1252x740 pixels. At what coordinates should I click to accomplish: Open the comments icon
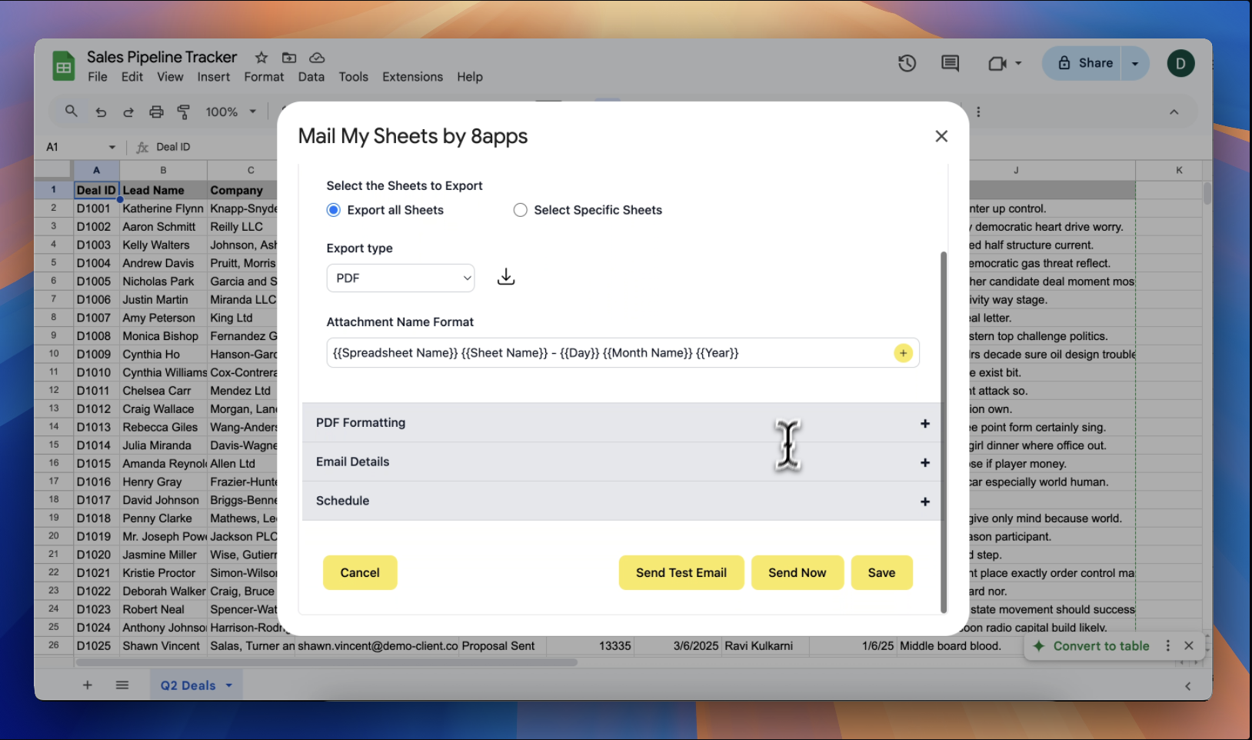point(950,64)
